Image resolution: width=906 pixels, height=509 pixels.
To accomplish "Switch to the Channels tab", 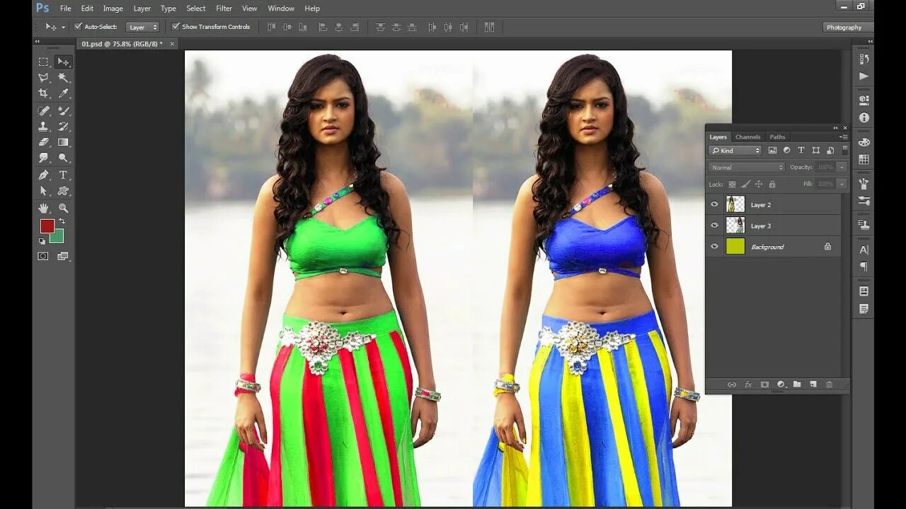I will tap(747, 137).
